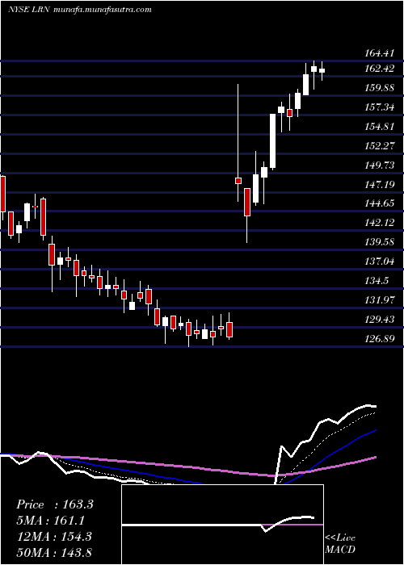Click the 12MA : 154.3 readout

pyautogui.click(x=54, y=537)
